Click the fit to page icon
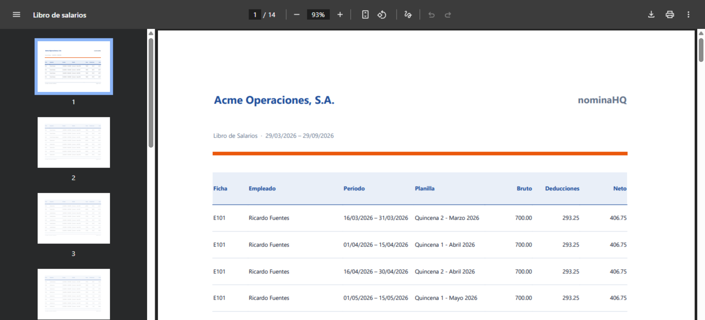705x320 pixels. tap(365, 14)
